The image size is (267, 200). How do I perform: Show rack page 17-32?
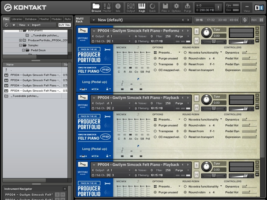[x=211, y=20]
